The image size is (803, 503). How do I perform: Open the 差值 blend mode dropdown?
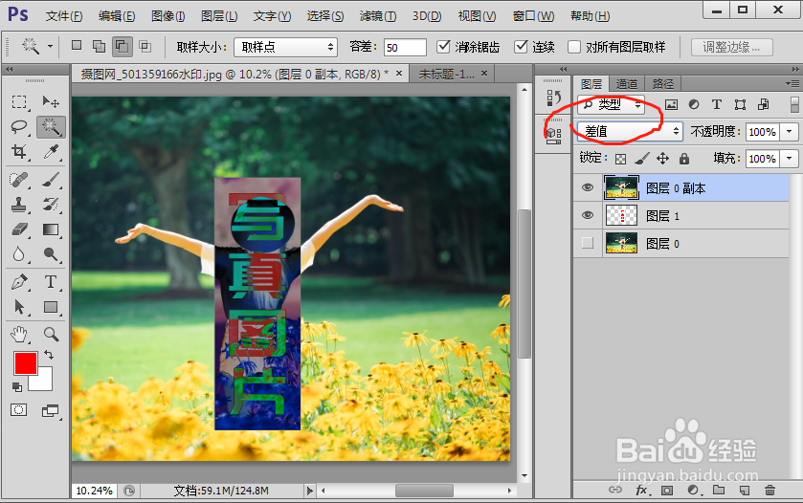coord(630,132)
